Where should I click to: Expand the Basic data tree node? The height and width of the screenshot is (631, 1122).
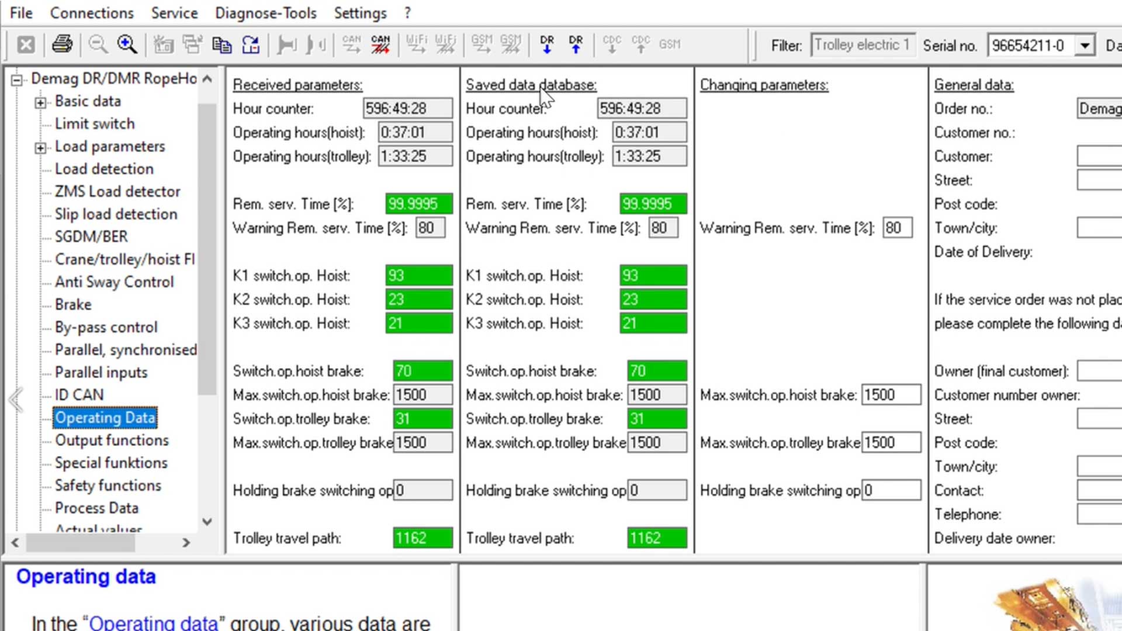[40, 103]
